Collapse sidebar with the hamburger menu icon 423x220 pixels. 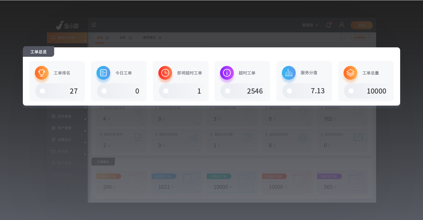(94, 25)
